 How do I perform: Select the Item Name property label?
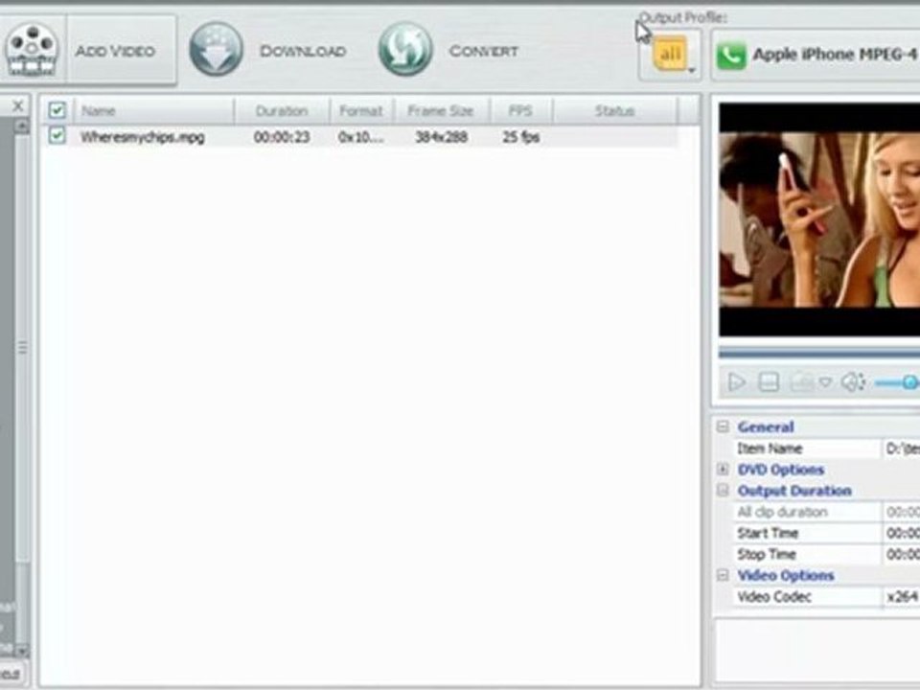[x=770, y=448]
